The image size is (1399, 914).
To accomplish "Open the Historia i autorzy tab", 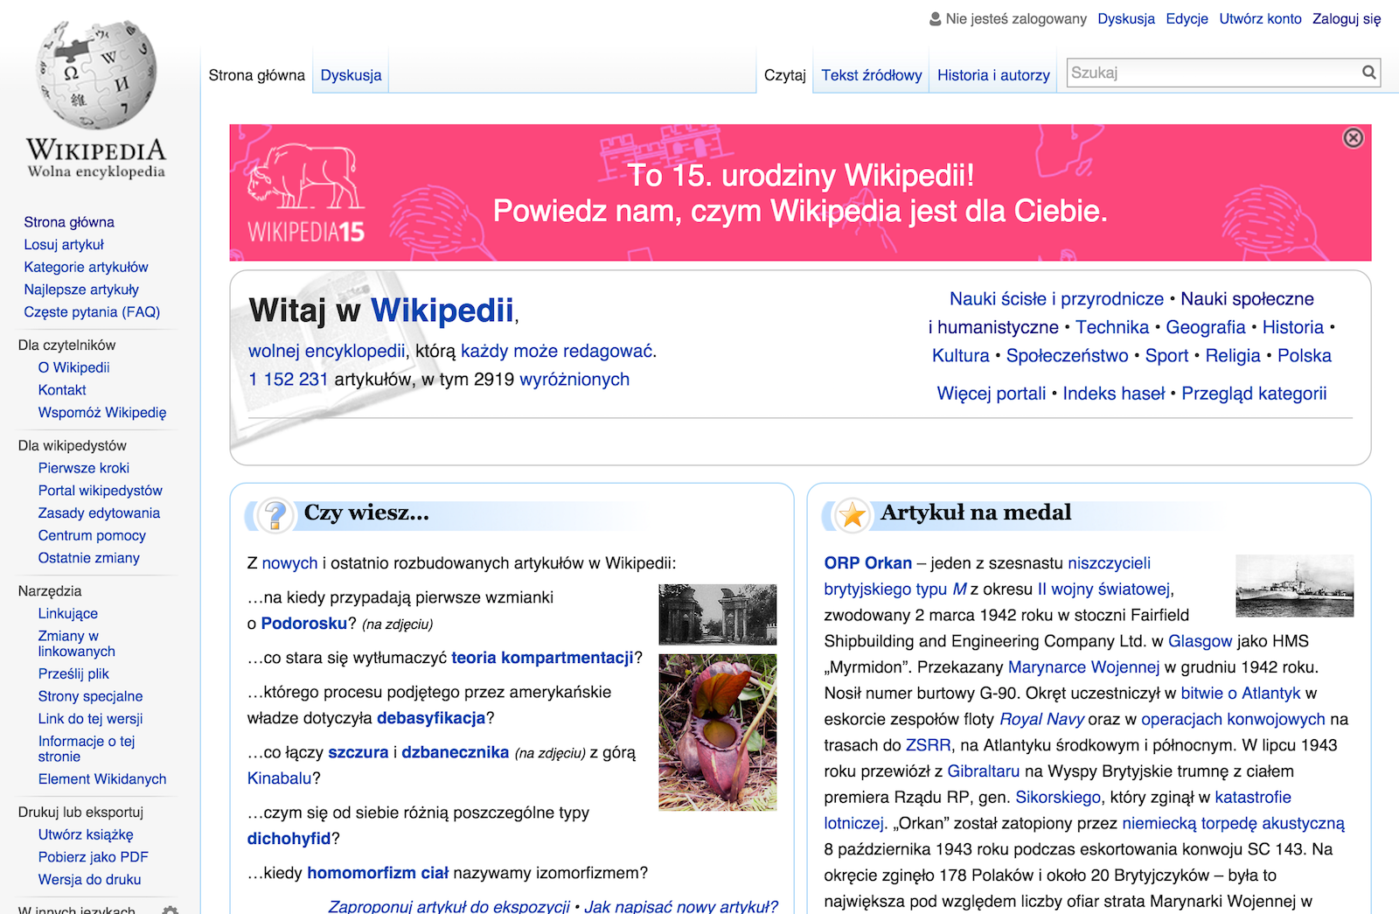I will [x=993, y=75].
